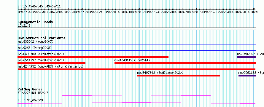Click the red bar of nsv6497643
The width and height of the screenshot is (264, 107).
pyautogui.click(x=179, y=76)
